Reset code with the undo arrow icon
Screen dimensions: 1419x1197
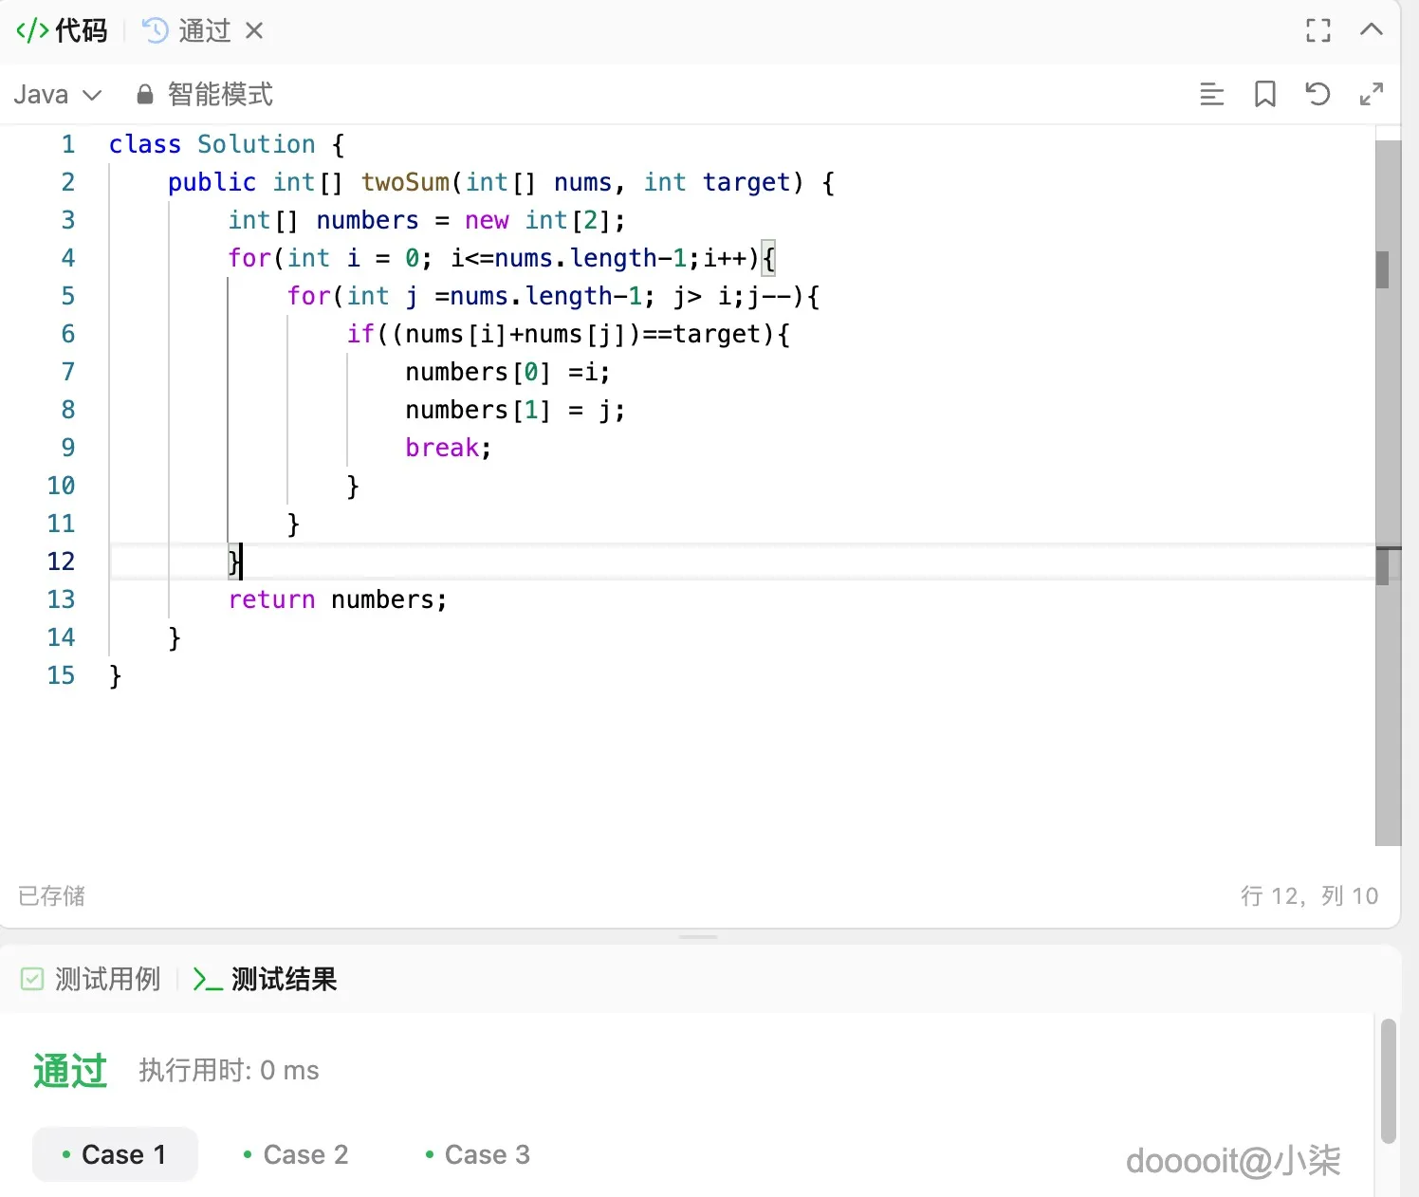pos(1318,94)
